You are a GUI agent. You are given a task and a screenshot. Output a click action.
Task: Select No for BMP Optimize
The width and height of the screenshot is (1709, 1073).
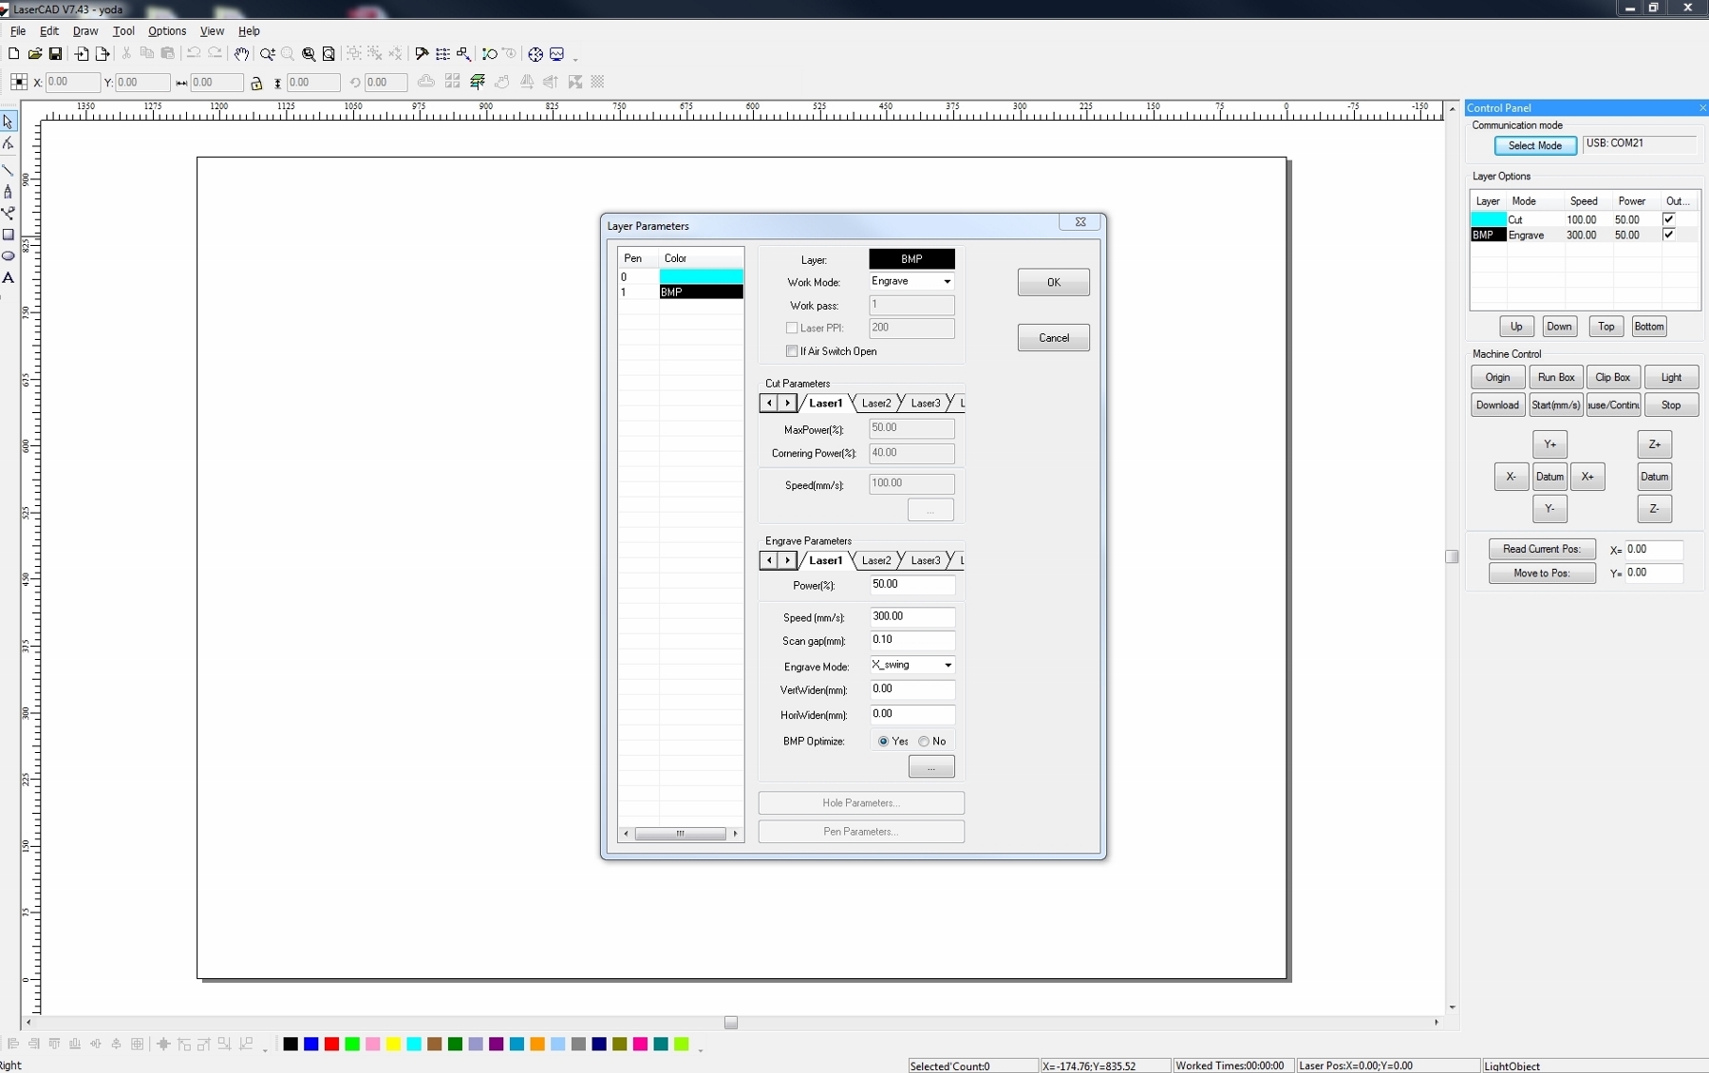pos(924,742)
